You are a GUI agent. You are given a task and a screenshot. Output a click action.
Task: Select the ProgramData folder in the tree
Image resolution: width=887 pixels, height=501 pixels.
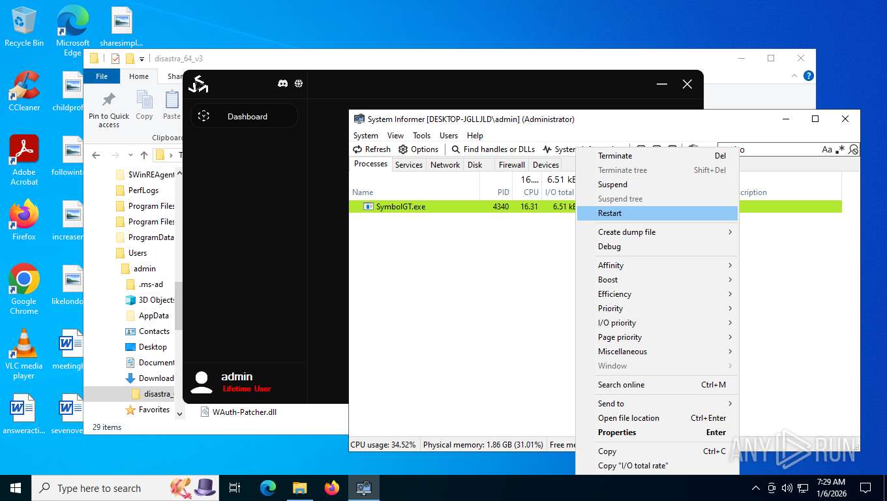click(x=144, y=237)
